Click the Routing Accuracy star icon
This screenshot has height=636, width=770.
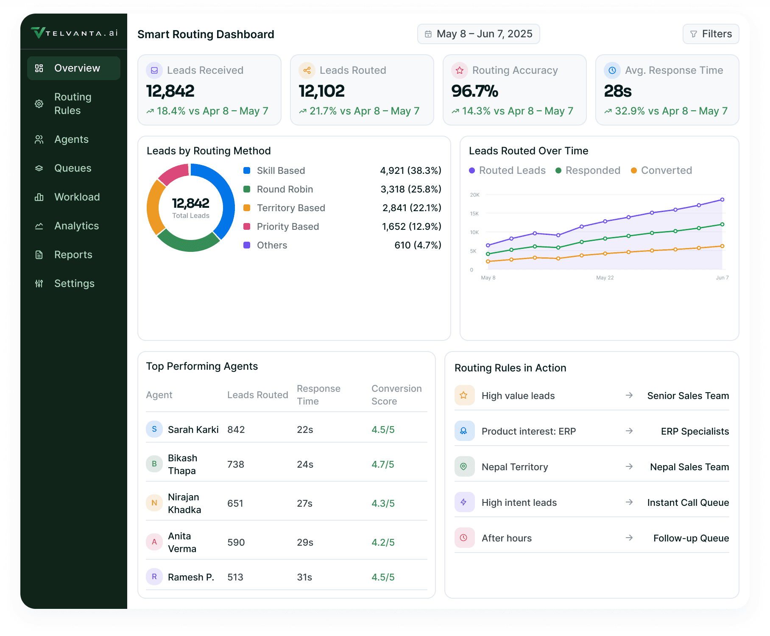460,70
